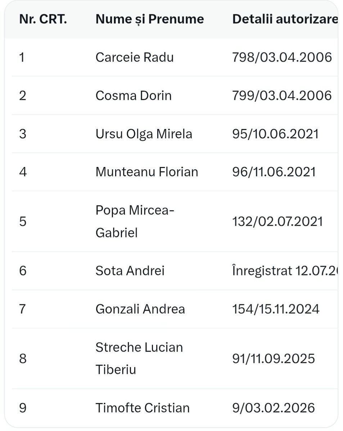Select the name Carceie Radu
343x431 pixels.
pos(135,57)
